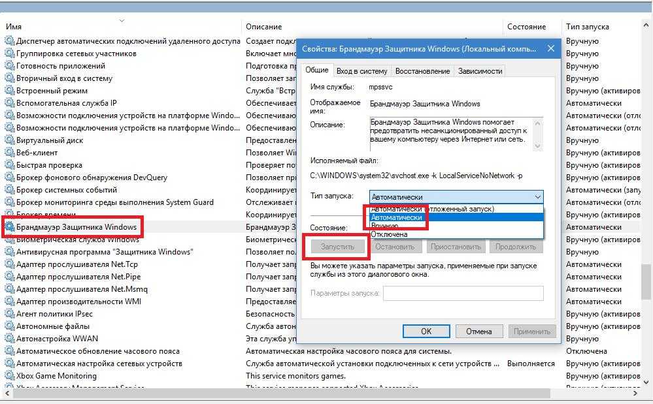653x404 pixels.
Task: Click gear icon beside Автонастройка WWAN
Action: point(9,339)
